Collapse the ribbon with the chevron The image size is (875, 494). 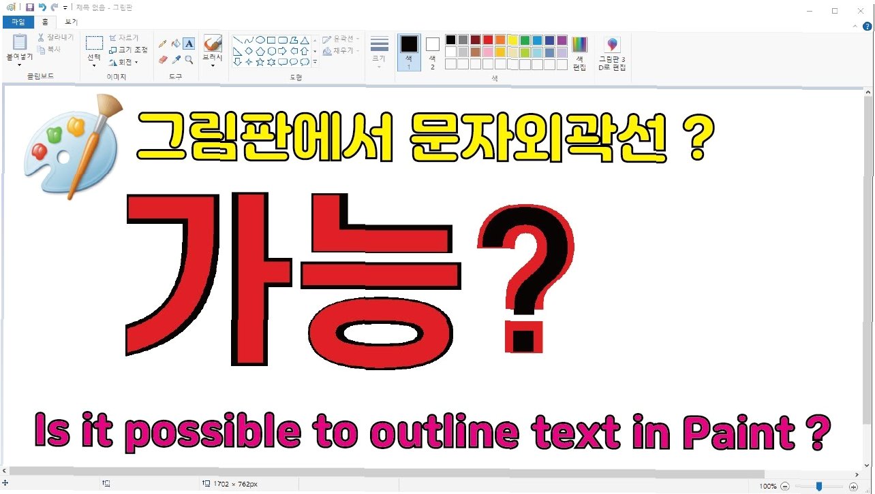(856, 26)
